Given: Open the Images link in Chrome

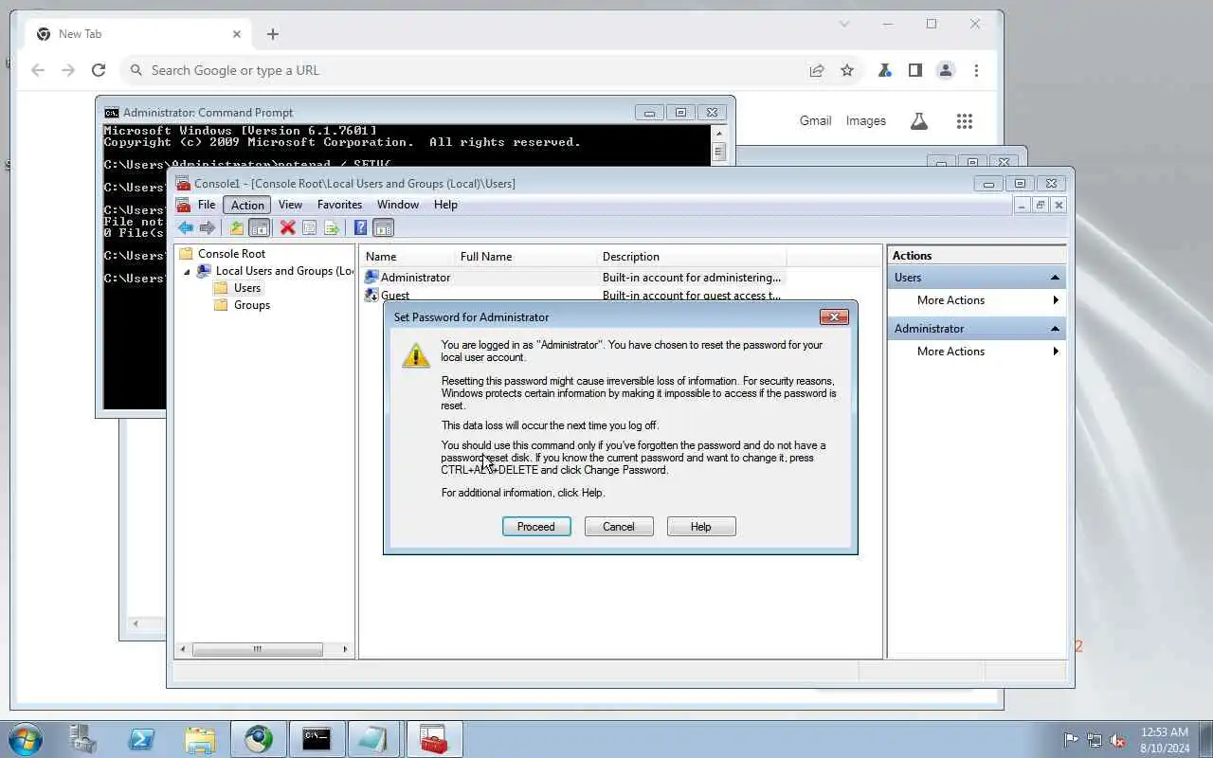Looking at the screenshot, I should 865,121.
